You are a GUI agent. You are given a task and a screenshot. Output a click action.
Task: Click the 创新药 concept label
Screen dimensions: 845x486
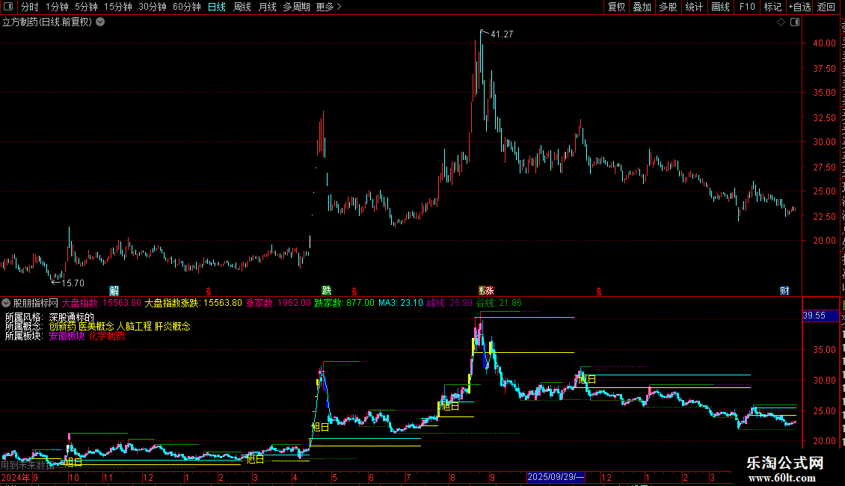pos(62,327)
